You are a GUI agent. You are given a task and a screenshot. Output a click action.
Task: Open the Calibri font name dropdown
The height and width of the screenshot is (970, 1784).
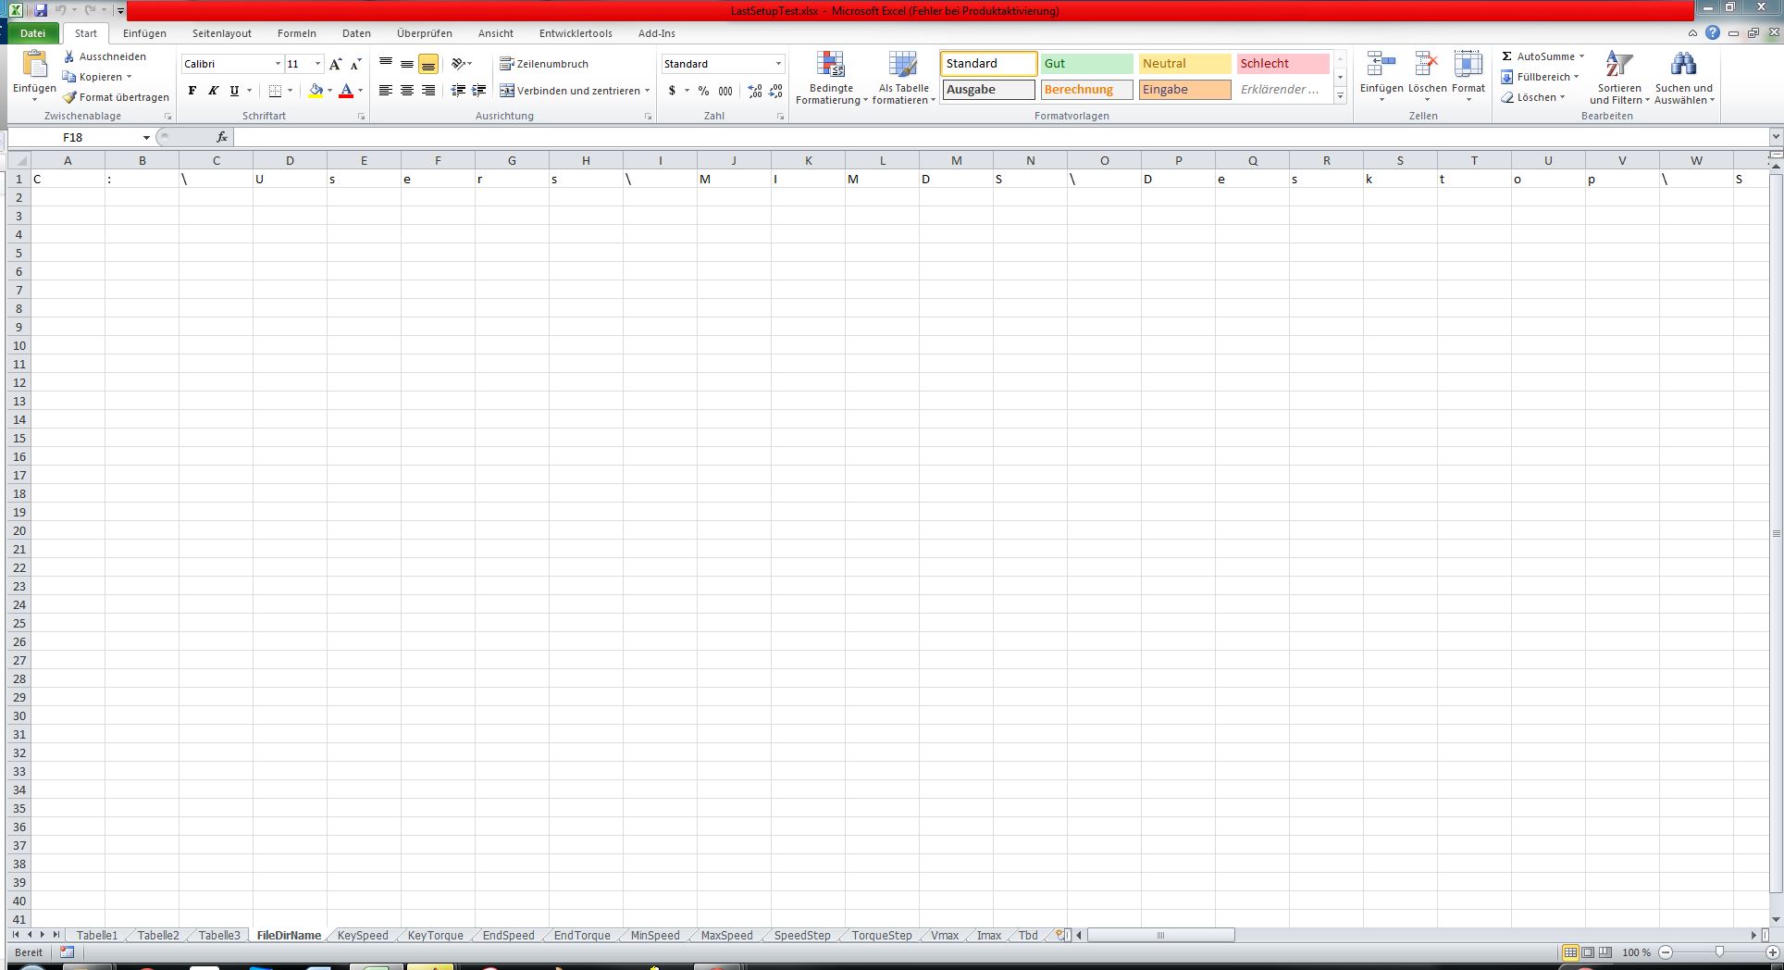coord(278,64)
